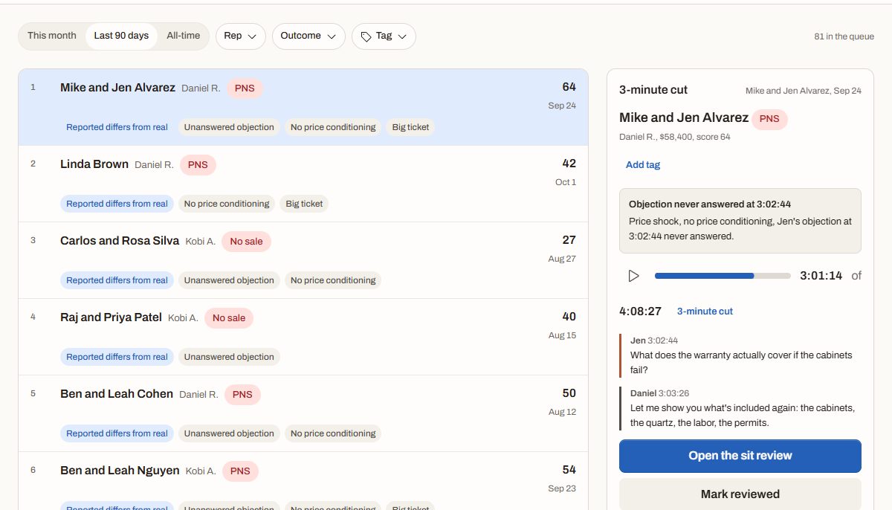
Task: Click the PNS badge in the detail panel
Action: (769, 119)
